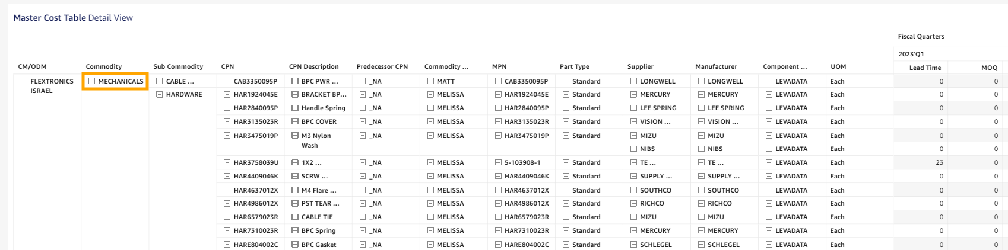Image resolution: width=1008 pixels, height=250 pixels.
Task: Click minus icon beside MPN 5-103908-1
Action: click(x=497, y=162)
